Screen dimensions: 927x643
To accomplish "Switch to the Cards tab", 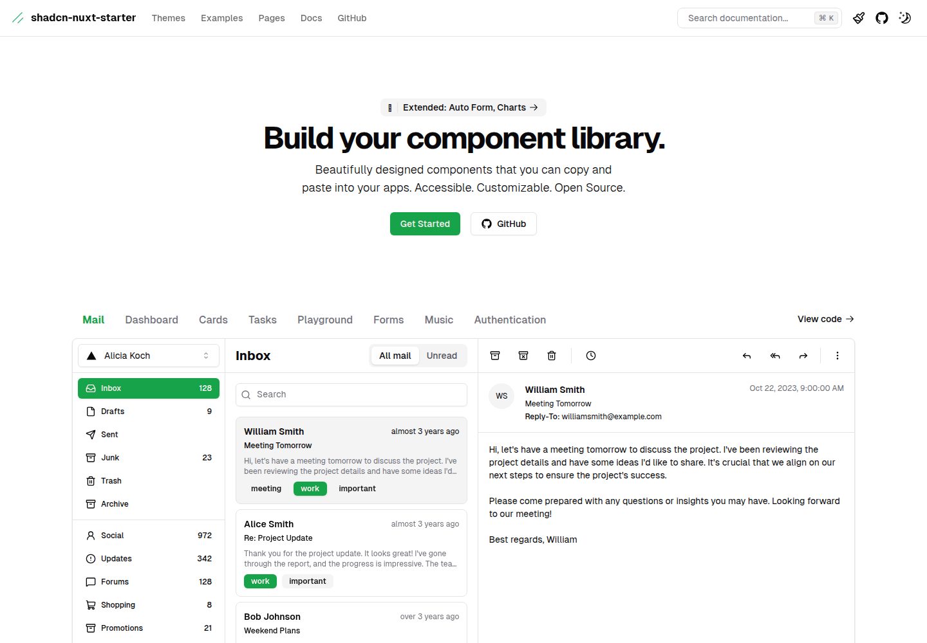I will pos(213,320).
